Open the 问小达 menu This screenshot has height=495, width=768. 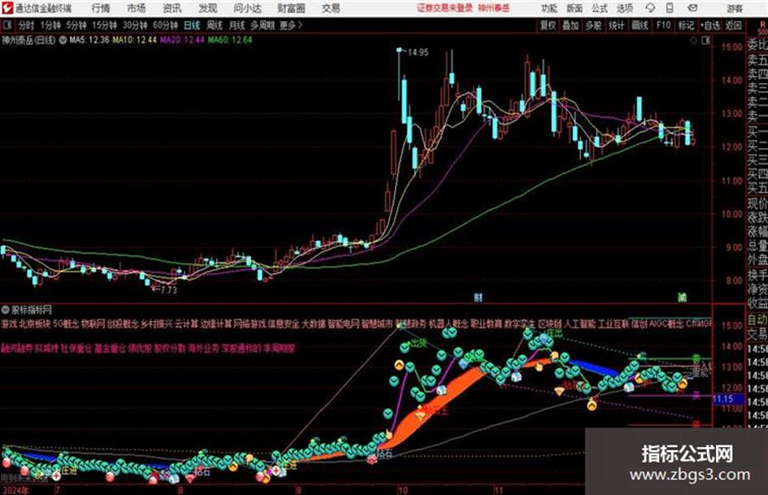(247, 8)
